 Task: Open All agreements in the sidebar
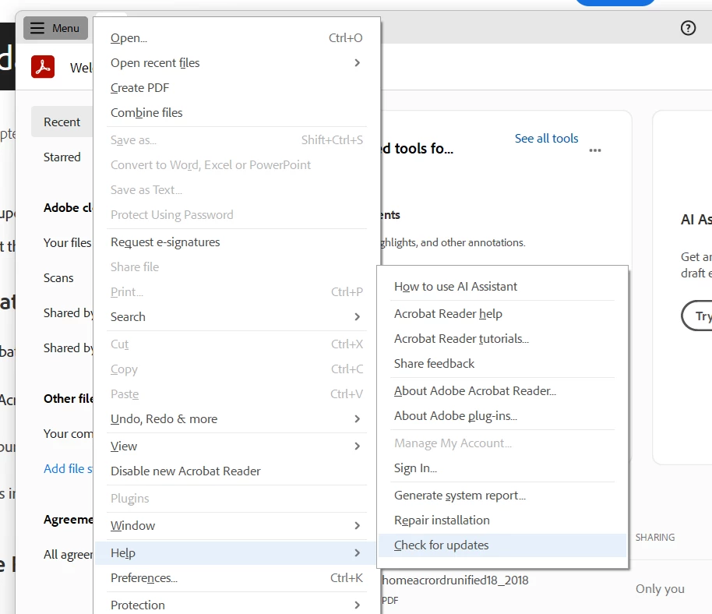[68, 555]
